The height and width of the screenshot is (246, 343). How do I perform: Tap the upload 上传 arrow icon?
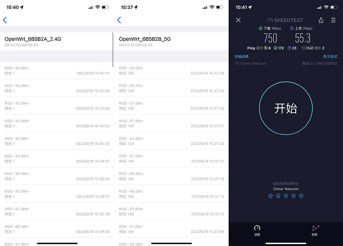click(292, 28)
